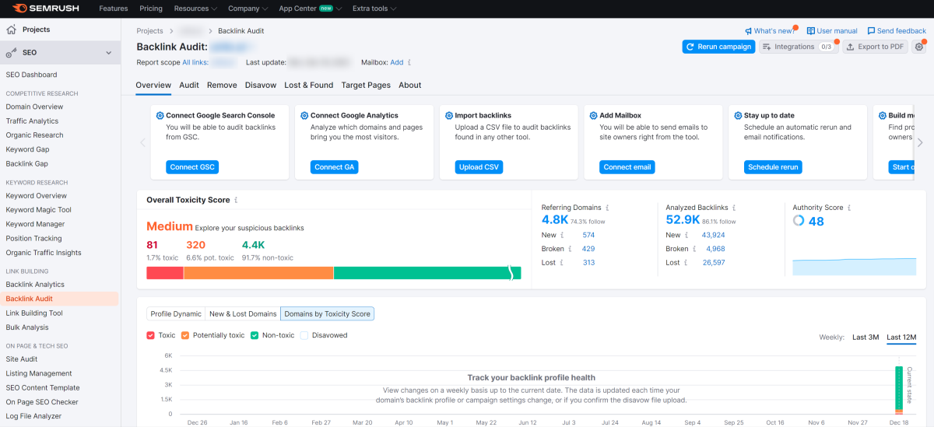This screenshot has height=427, width=934.
Task: Click the Schedule rerun button
Action: (773, 167)
